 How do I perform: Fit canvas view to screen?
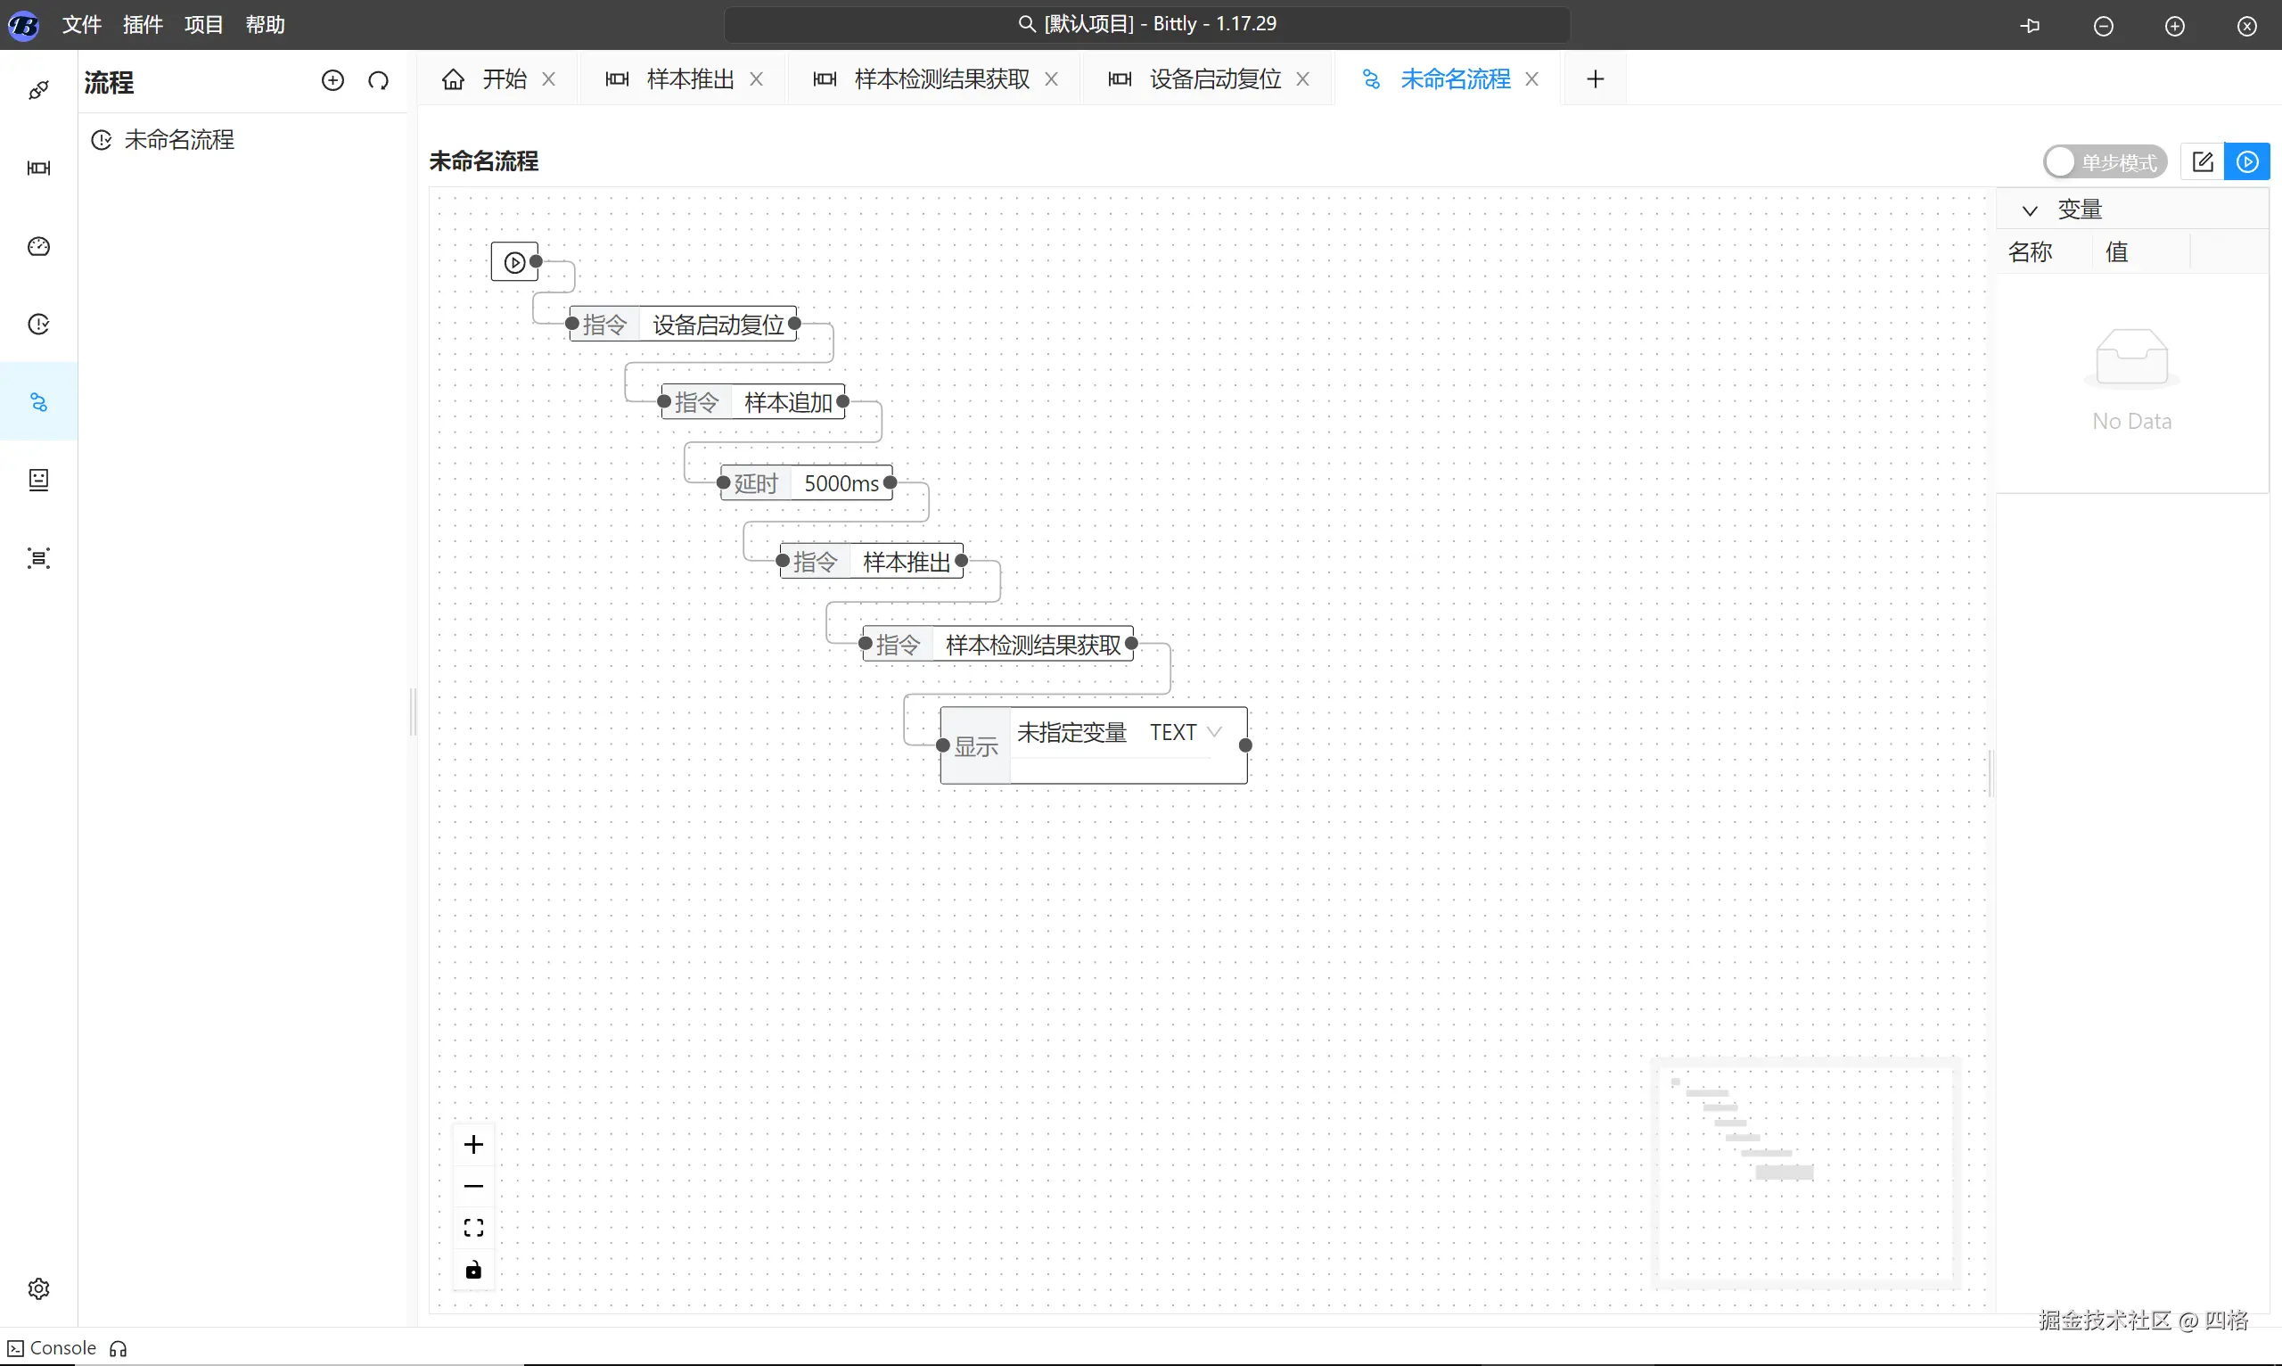pyautogui.click(x=473, y=1228)
